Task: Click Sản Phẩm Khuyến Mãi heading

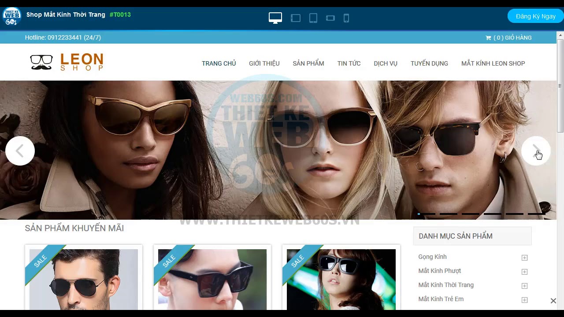Action: click(x=74, y=228)
